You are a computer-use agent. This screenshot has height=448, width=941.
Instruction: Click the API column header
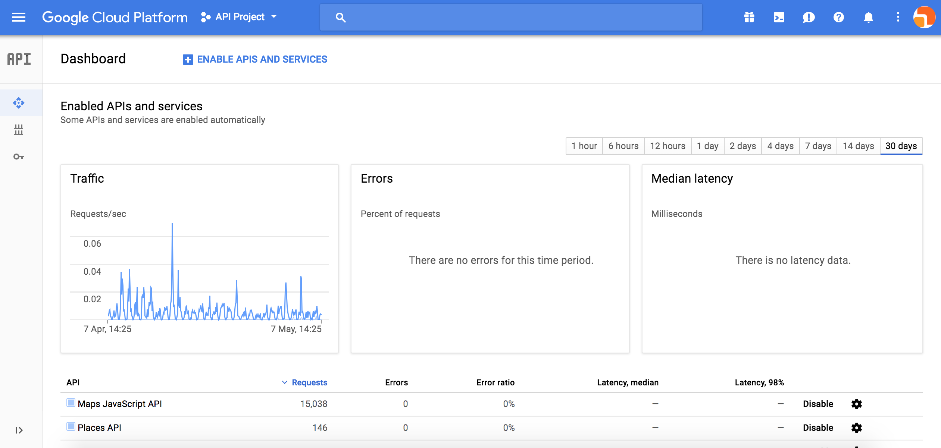click(73, 382)
